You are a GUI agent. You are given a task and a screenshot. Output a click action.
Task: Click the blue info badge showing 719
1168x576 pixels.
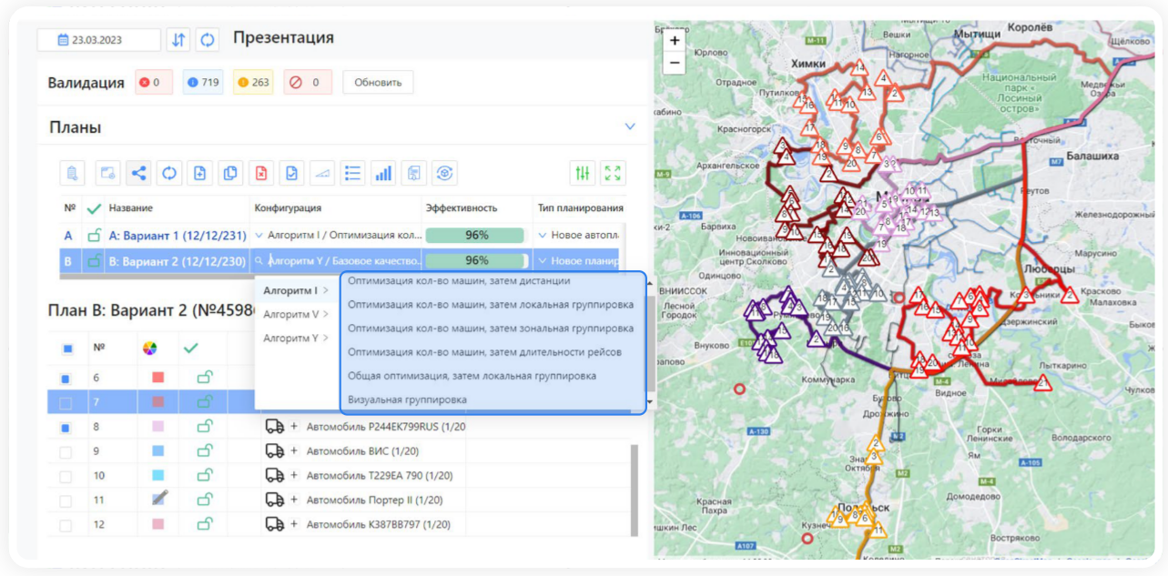coord(203,82)
